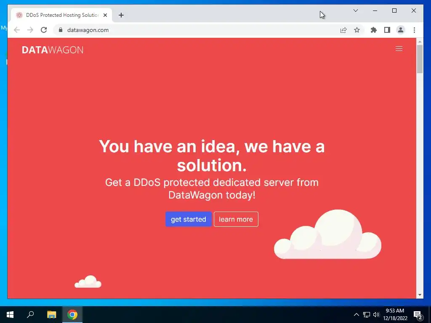Click scrollbar down arrow
The image size is (431, 323).
point(420,295)
